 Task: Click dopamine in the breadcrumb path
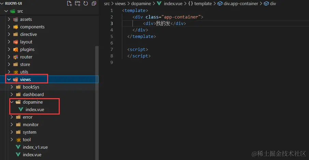click(x=141, y=3)
